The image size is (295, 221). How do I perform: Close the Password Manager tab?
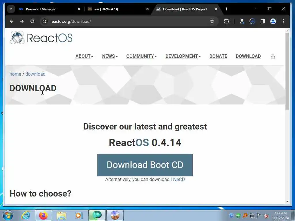pyautogui.click(x=79, y=9)
